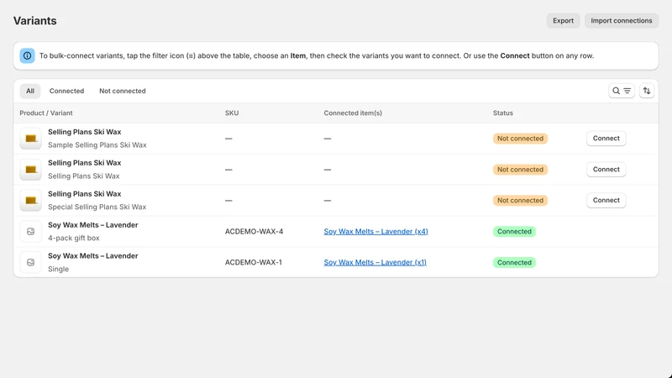Image resolution: width=672 pixels, height=378 pixels.
Task: Open the search and filter button
Action: click(x=621, y=91)
